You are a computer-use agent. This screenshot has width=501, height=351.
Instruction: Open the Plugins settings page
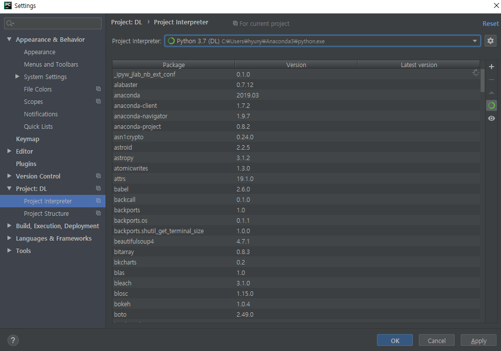[x=26, y=164]
